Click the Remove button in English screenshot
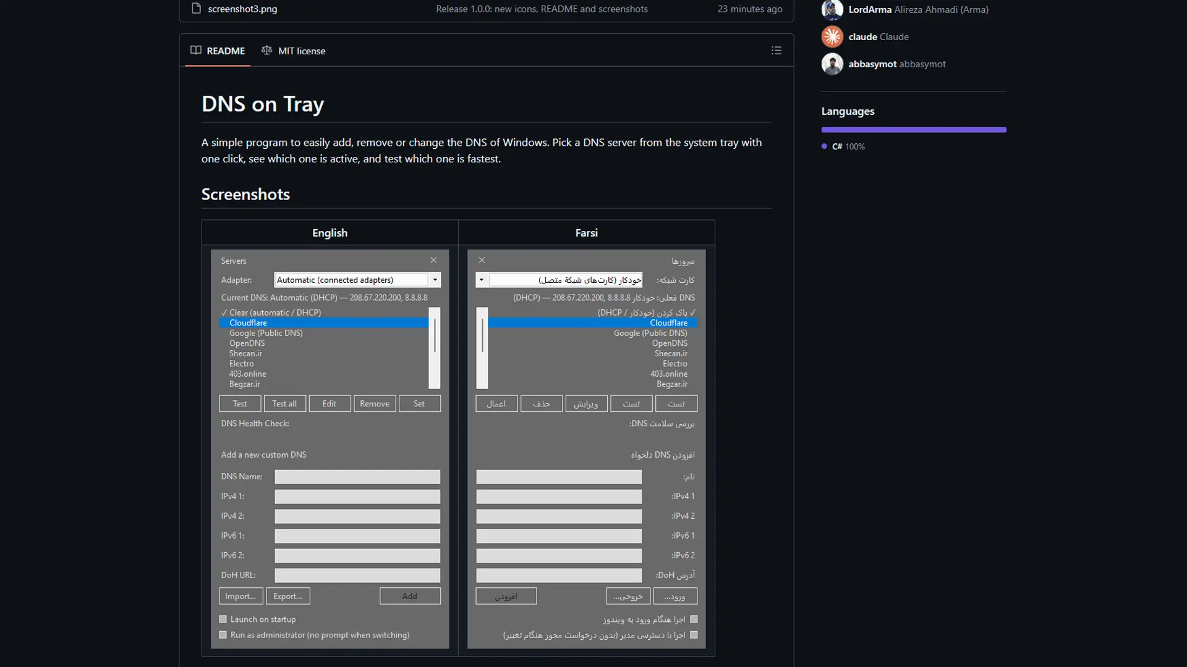Screen dimensions: 1187x667 pyautogui.click(x=375, y=403)
